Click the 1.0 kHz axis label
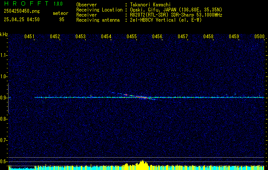Viewport: 268px width, 170px height. tap(4, 76)
